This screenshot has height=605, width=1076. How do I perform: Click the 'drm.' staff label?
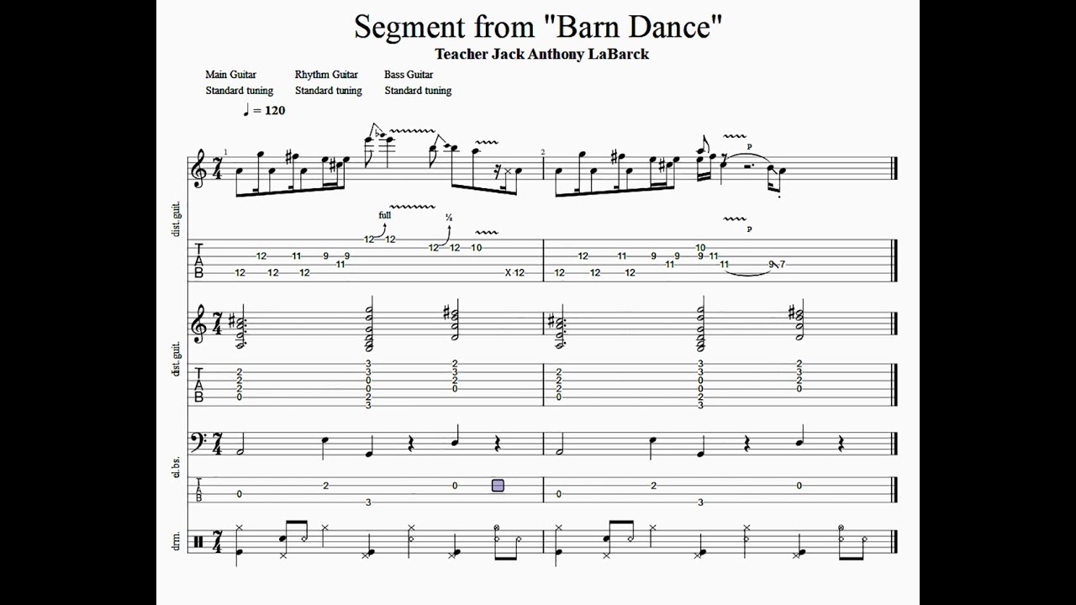177,540
